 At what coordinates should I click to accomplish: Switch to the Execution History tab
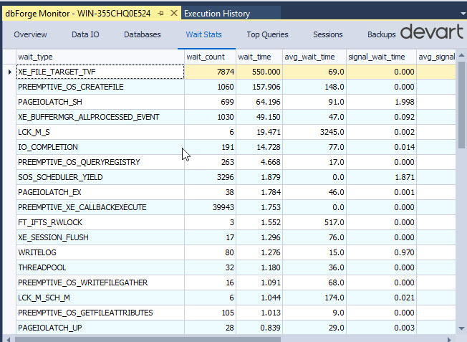pos(217,14)
